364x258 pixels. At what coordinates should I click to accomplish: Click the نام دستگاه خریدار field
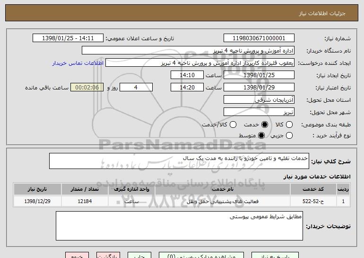[188, 51]
